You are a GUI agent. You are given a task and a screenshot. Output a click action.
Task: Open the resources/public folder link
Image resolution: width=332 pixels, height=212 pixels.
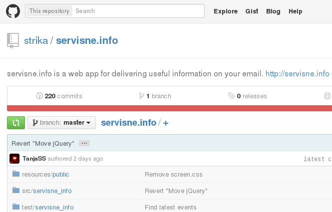(x=61, y=175)
